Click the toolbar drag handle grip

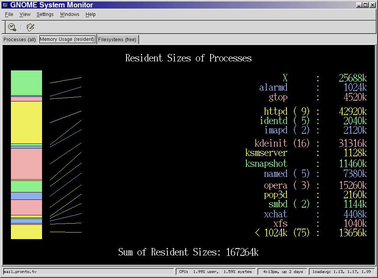[x=4, y=27]
